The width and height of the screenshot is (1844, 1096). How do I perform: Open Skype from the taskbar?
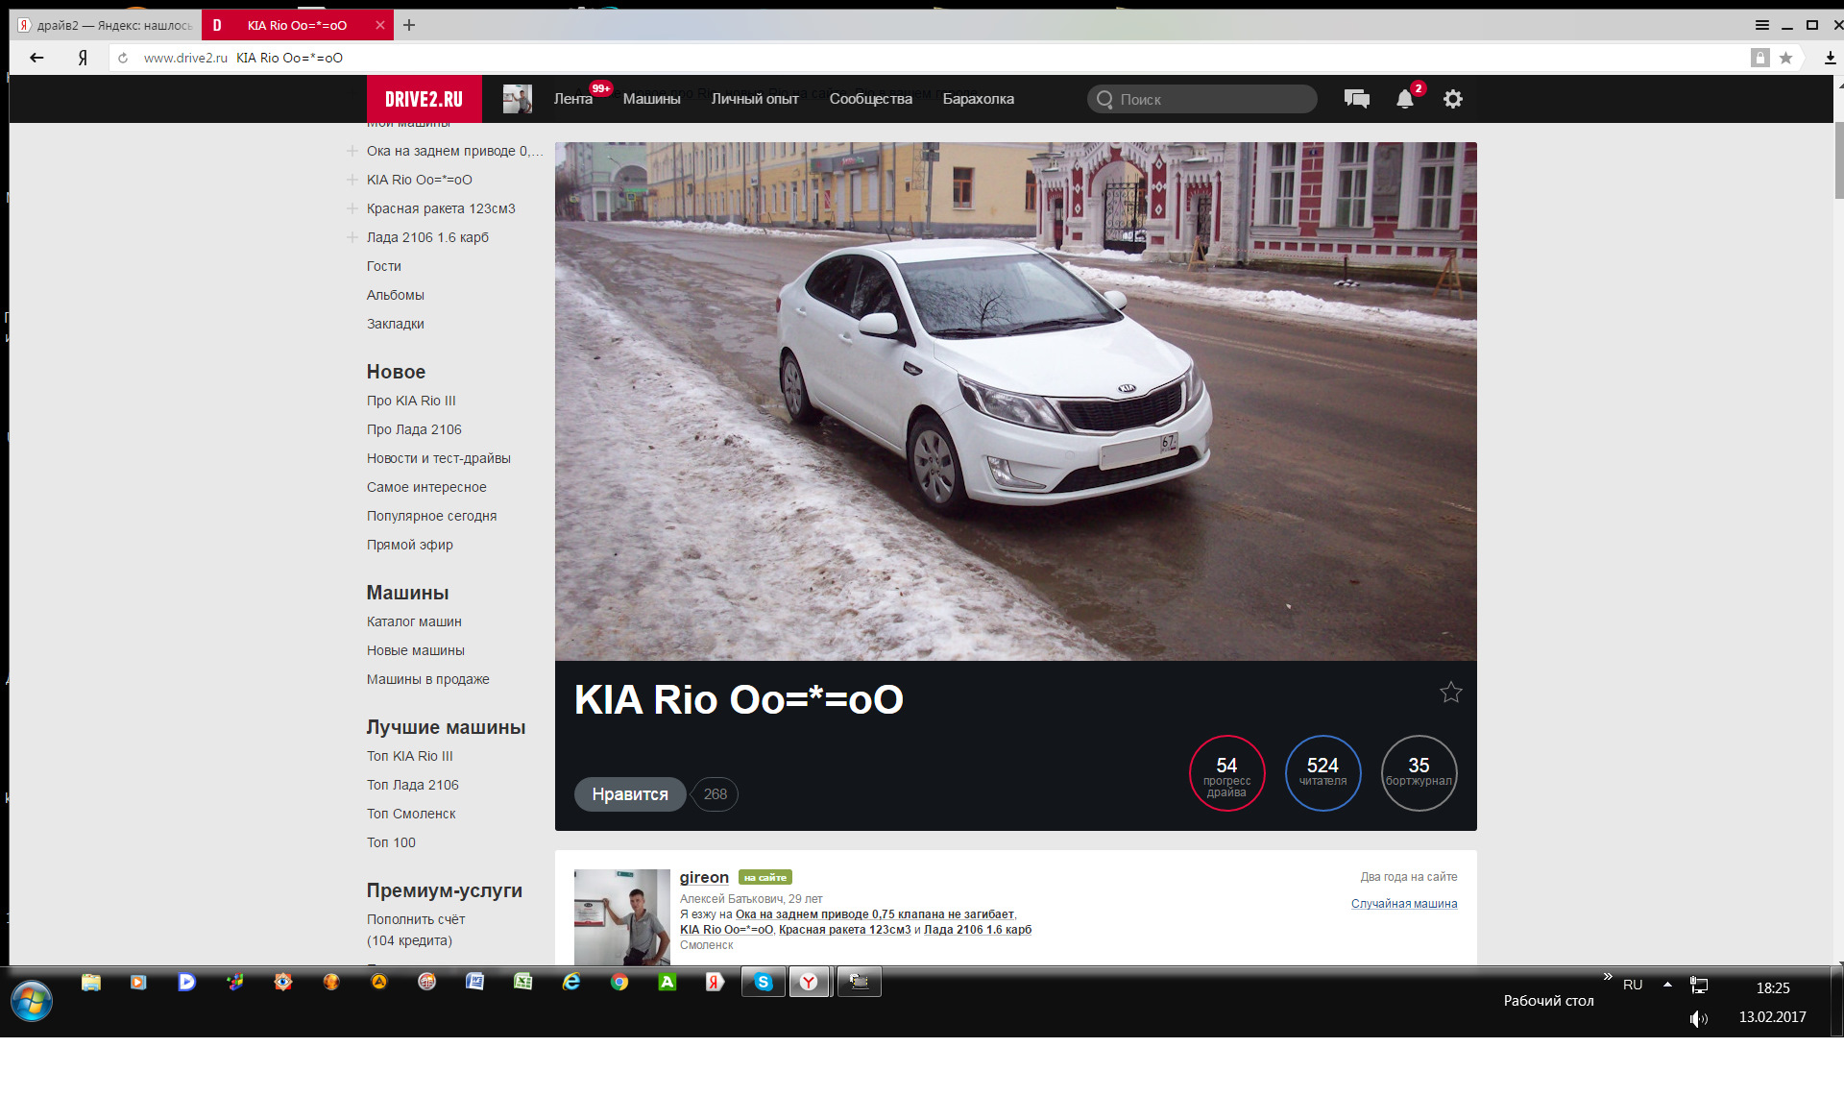[x=764, y=982]
